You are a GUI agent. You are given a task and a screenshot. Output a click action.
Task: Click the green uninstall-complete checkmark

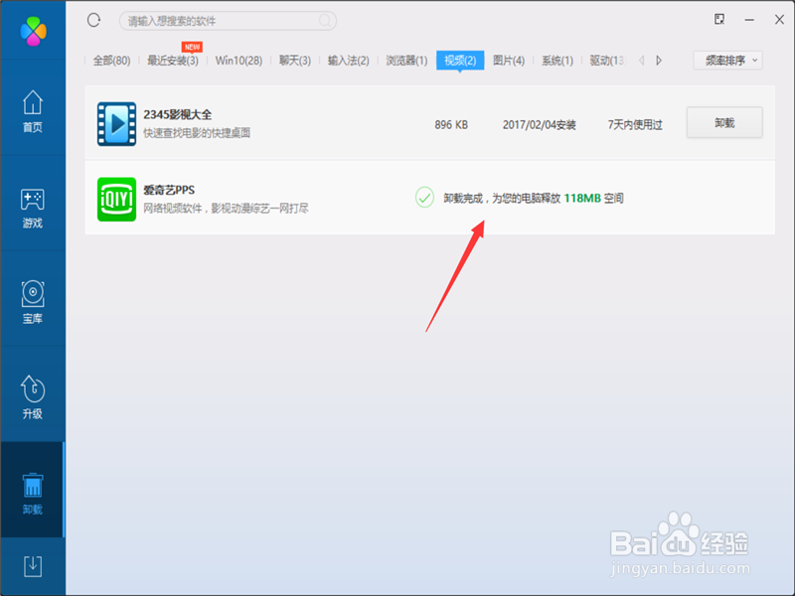424,198
